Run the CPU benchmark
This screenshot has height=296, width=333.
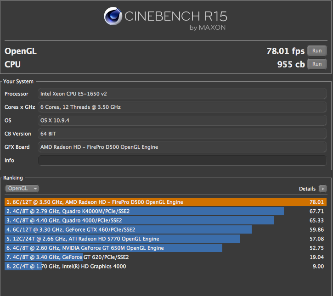point(317,64)
